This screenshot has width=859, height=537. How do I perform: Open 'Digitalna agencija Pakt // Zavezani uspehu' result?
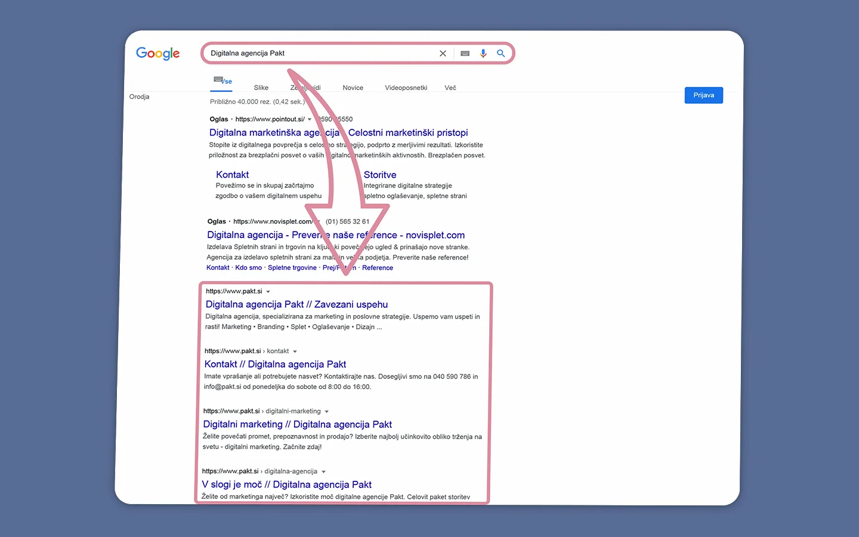tap(296, 304)
